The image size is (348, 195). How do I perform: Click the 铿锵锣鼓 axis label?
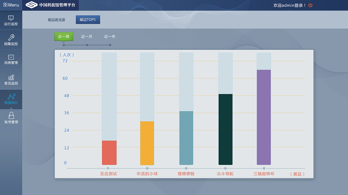coord(186,174)
